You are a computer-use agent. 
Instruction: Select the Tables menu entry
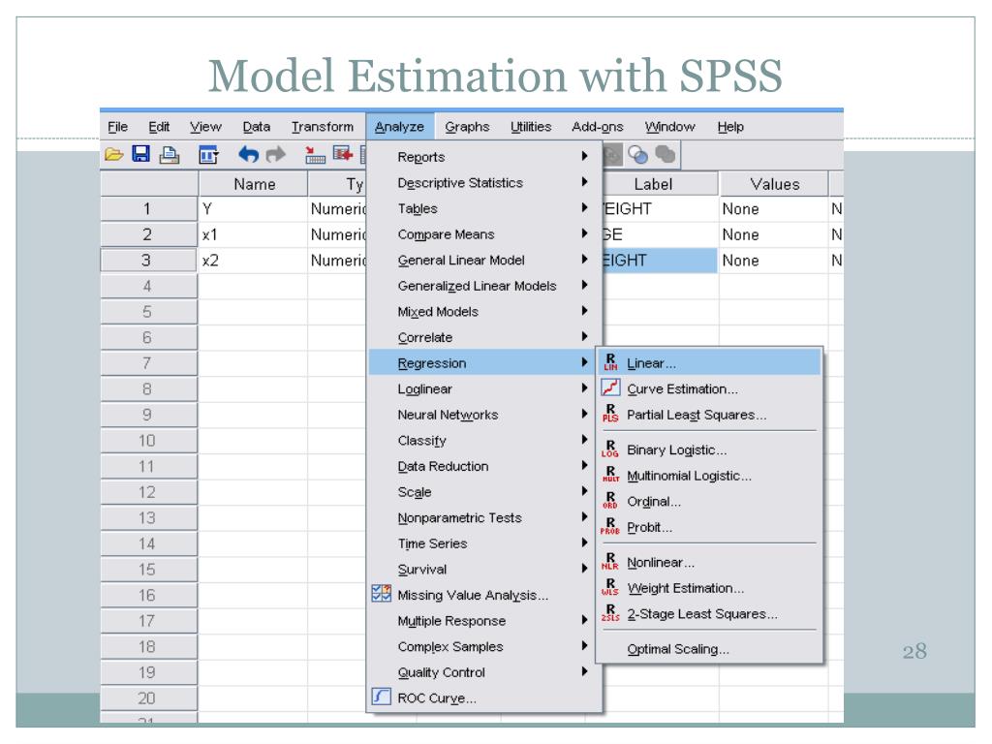[484, 208]
